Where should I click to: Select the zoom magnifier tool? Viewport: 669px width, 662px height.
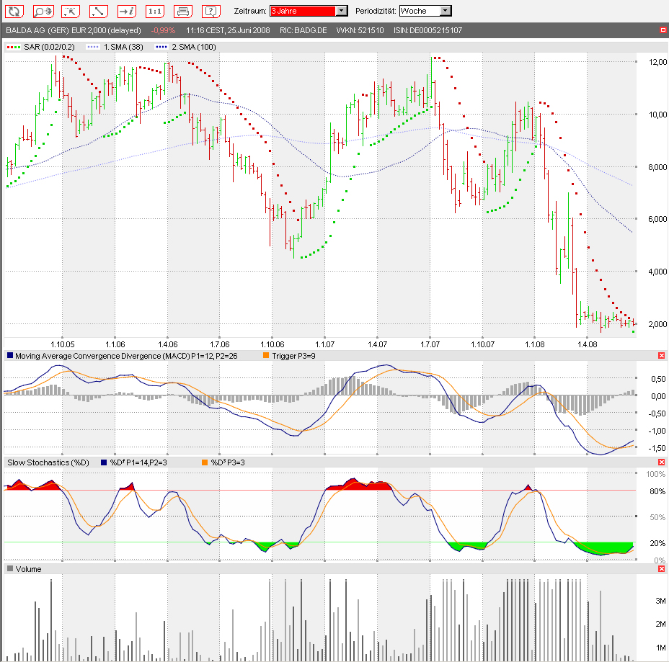click(43, 11)
